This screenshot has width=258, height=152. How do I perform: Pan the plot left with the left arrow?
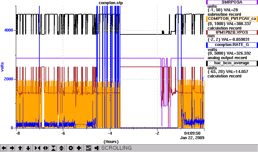(x=4, y=148)
